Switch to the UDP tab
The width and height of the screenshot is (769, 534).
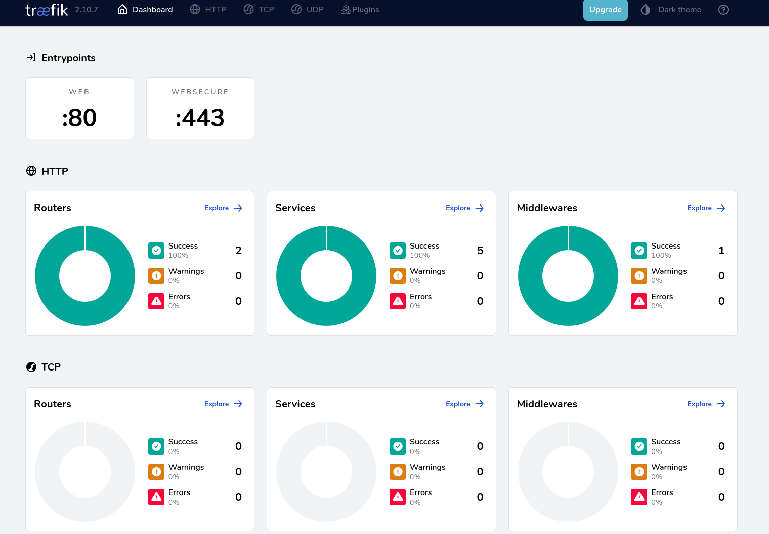click(x=307, y=10)
